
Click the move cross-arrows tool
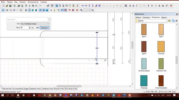coord(159,6)
